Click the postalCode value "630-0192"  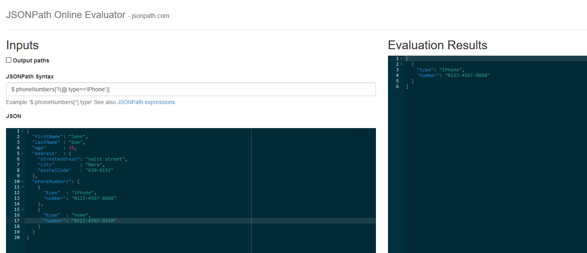pos(100,170)
